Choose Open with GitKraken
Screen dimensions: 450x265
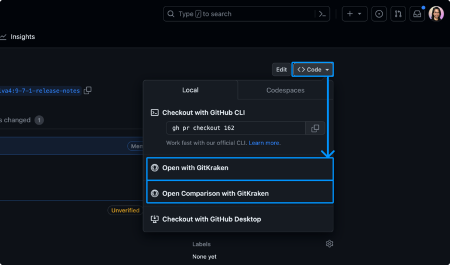240,168
